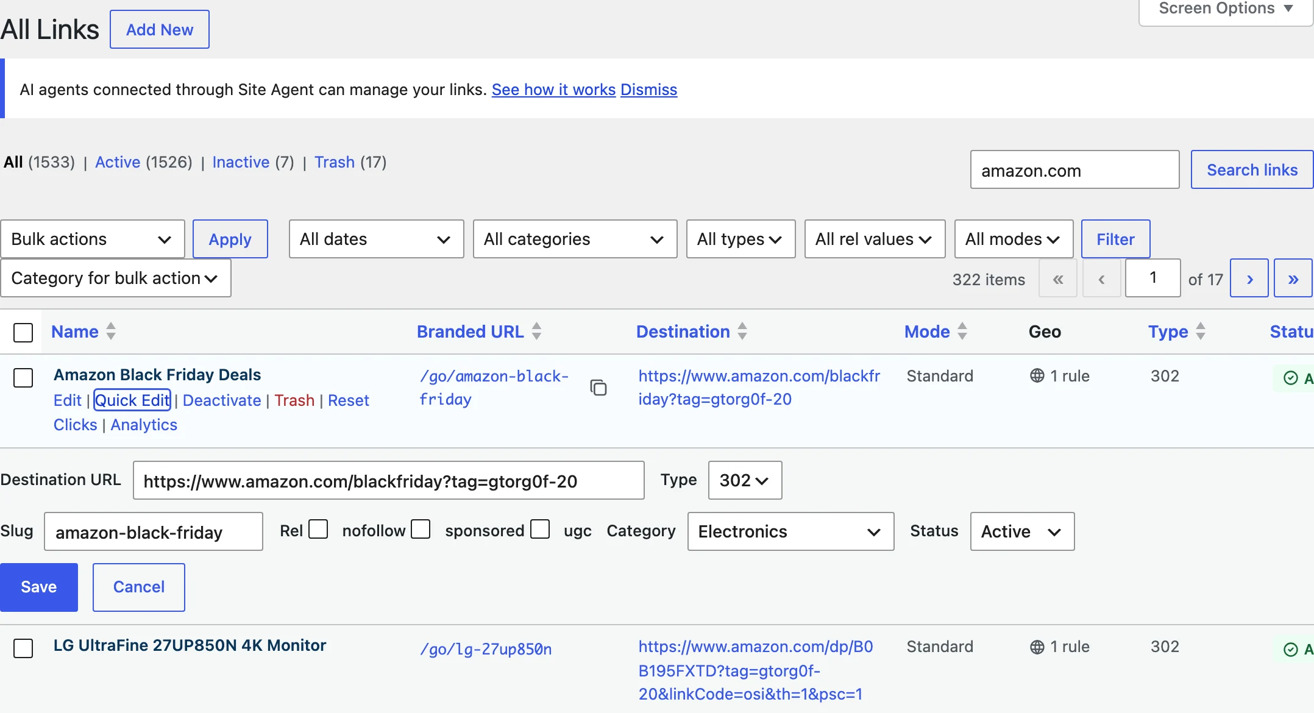Go to next page arrow
Viewport: 1314px width, 713px height.
point(1249,278)
